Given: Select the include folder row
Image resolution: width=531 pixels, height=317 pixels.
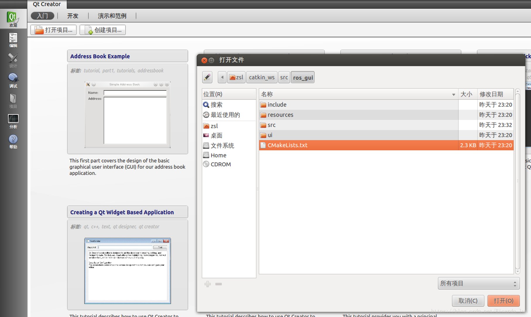Looking at the screenshot, I should (x=386, y=105).
